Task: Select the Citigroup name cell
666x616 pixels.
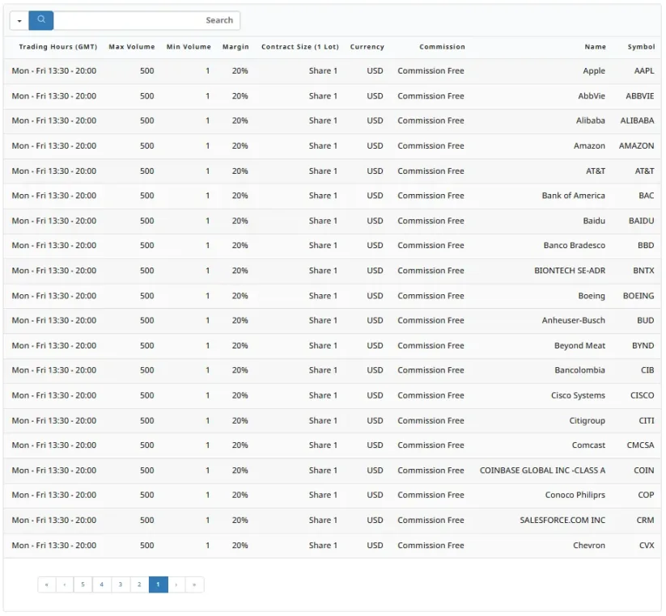Action: [587, 420]
